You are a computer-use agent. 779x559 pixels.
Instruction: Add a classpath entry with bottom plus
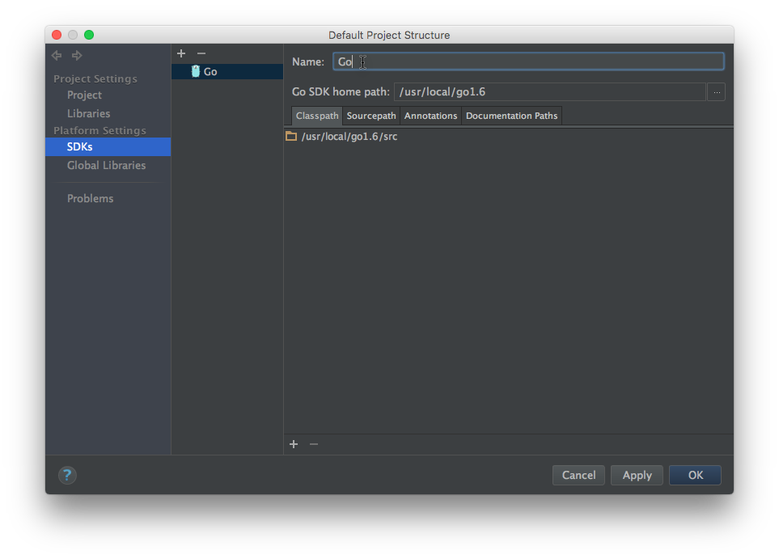(294, 444)
